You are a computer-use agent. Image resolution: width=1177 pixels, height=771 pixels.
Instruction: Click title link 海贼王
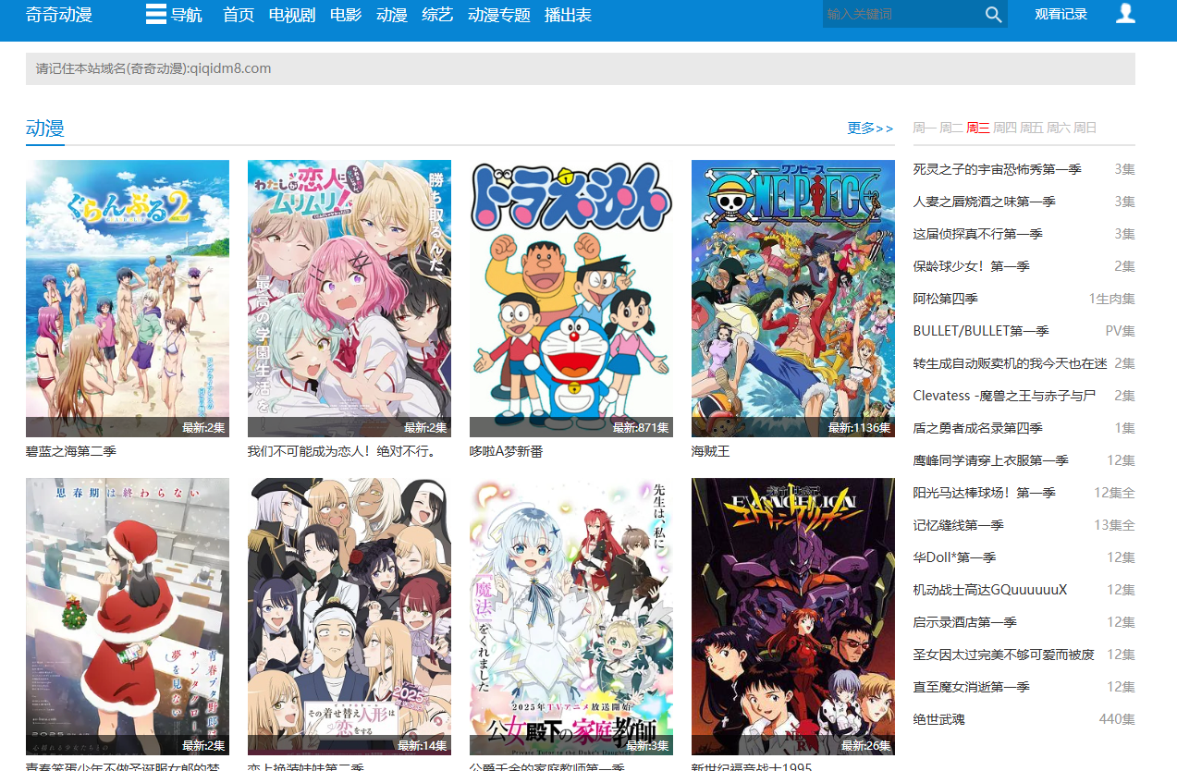click(x=711, y=451)
